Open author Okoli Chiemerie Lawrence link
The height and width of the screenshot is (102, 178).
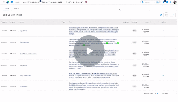[x=28, y=54]
